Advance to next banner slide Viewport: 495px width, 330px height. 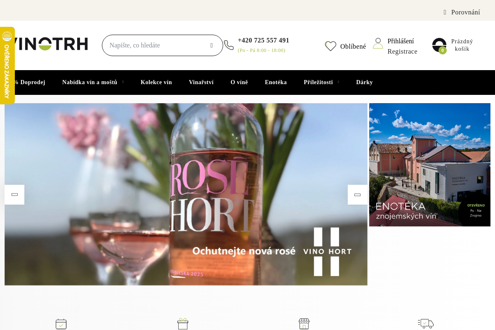point(357,195)
